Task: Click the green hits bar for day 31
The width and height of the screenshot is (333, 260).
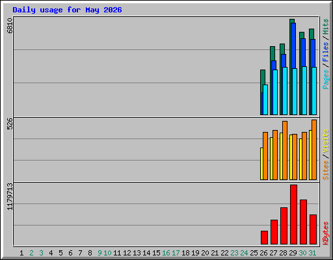Action: [x=312, y=34]
